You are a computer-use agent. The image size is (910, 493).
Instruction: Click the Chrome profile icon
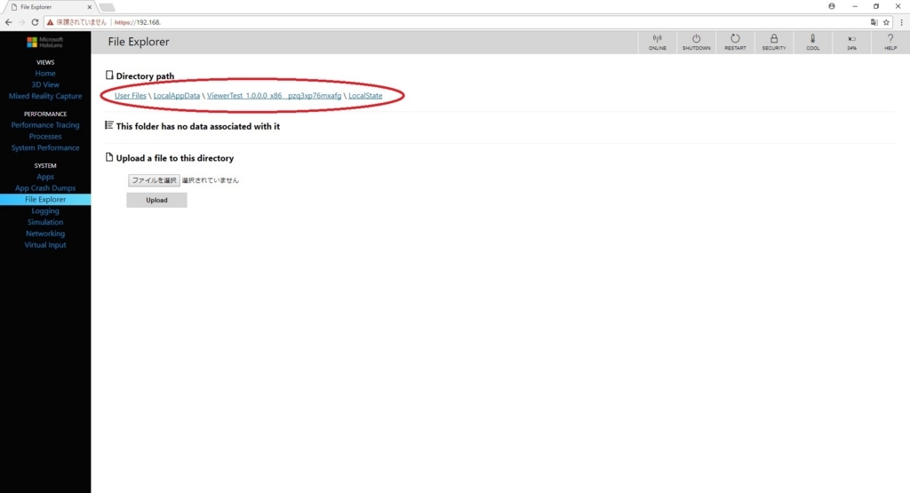click(x=832, y=6)
